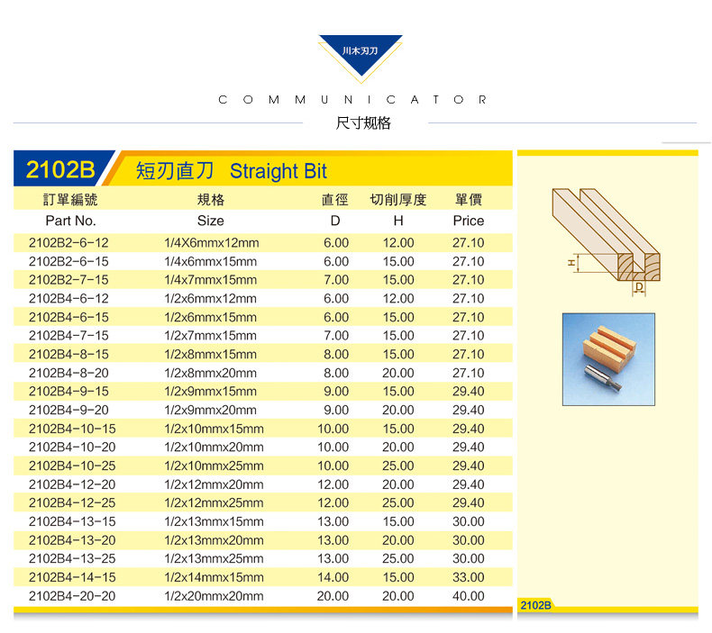Click the D diameter column header

pyautogui.click(x=335, y=221)
